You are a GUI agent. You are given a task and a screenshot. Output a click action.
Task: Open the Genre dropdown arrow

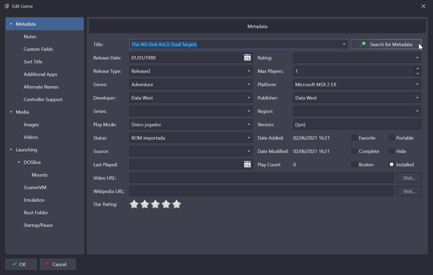coord(249,84)
